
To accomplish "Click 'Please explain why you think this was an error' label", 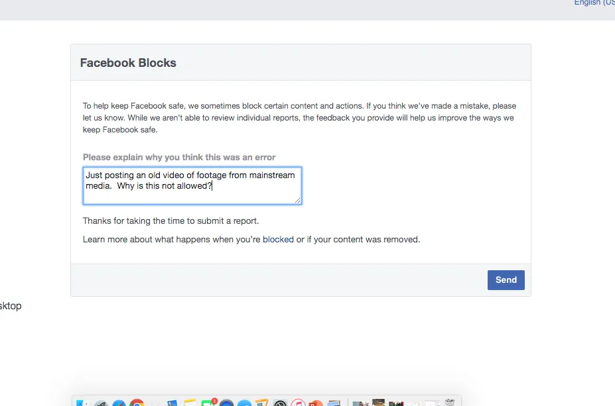I will (x=179, y=157).
